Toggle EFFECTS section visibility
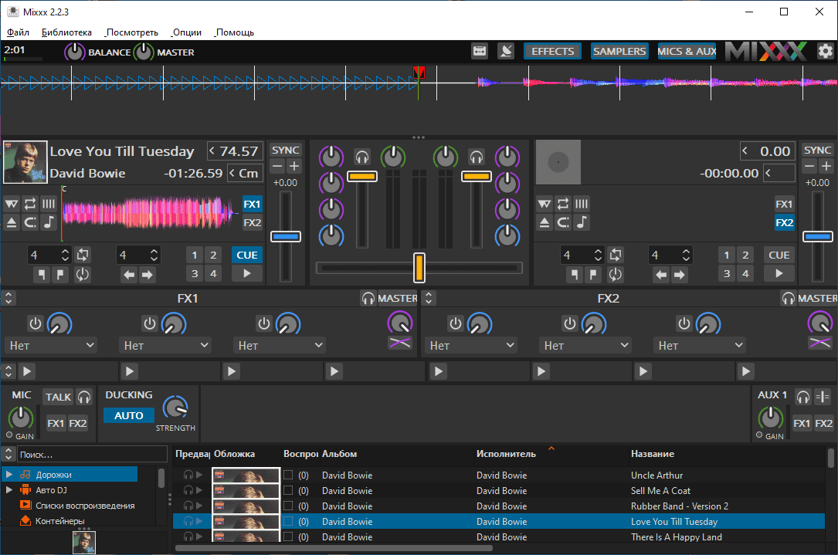 [552, 51]
